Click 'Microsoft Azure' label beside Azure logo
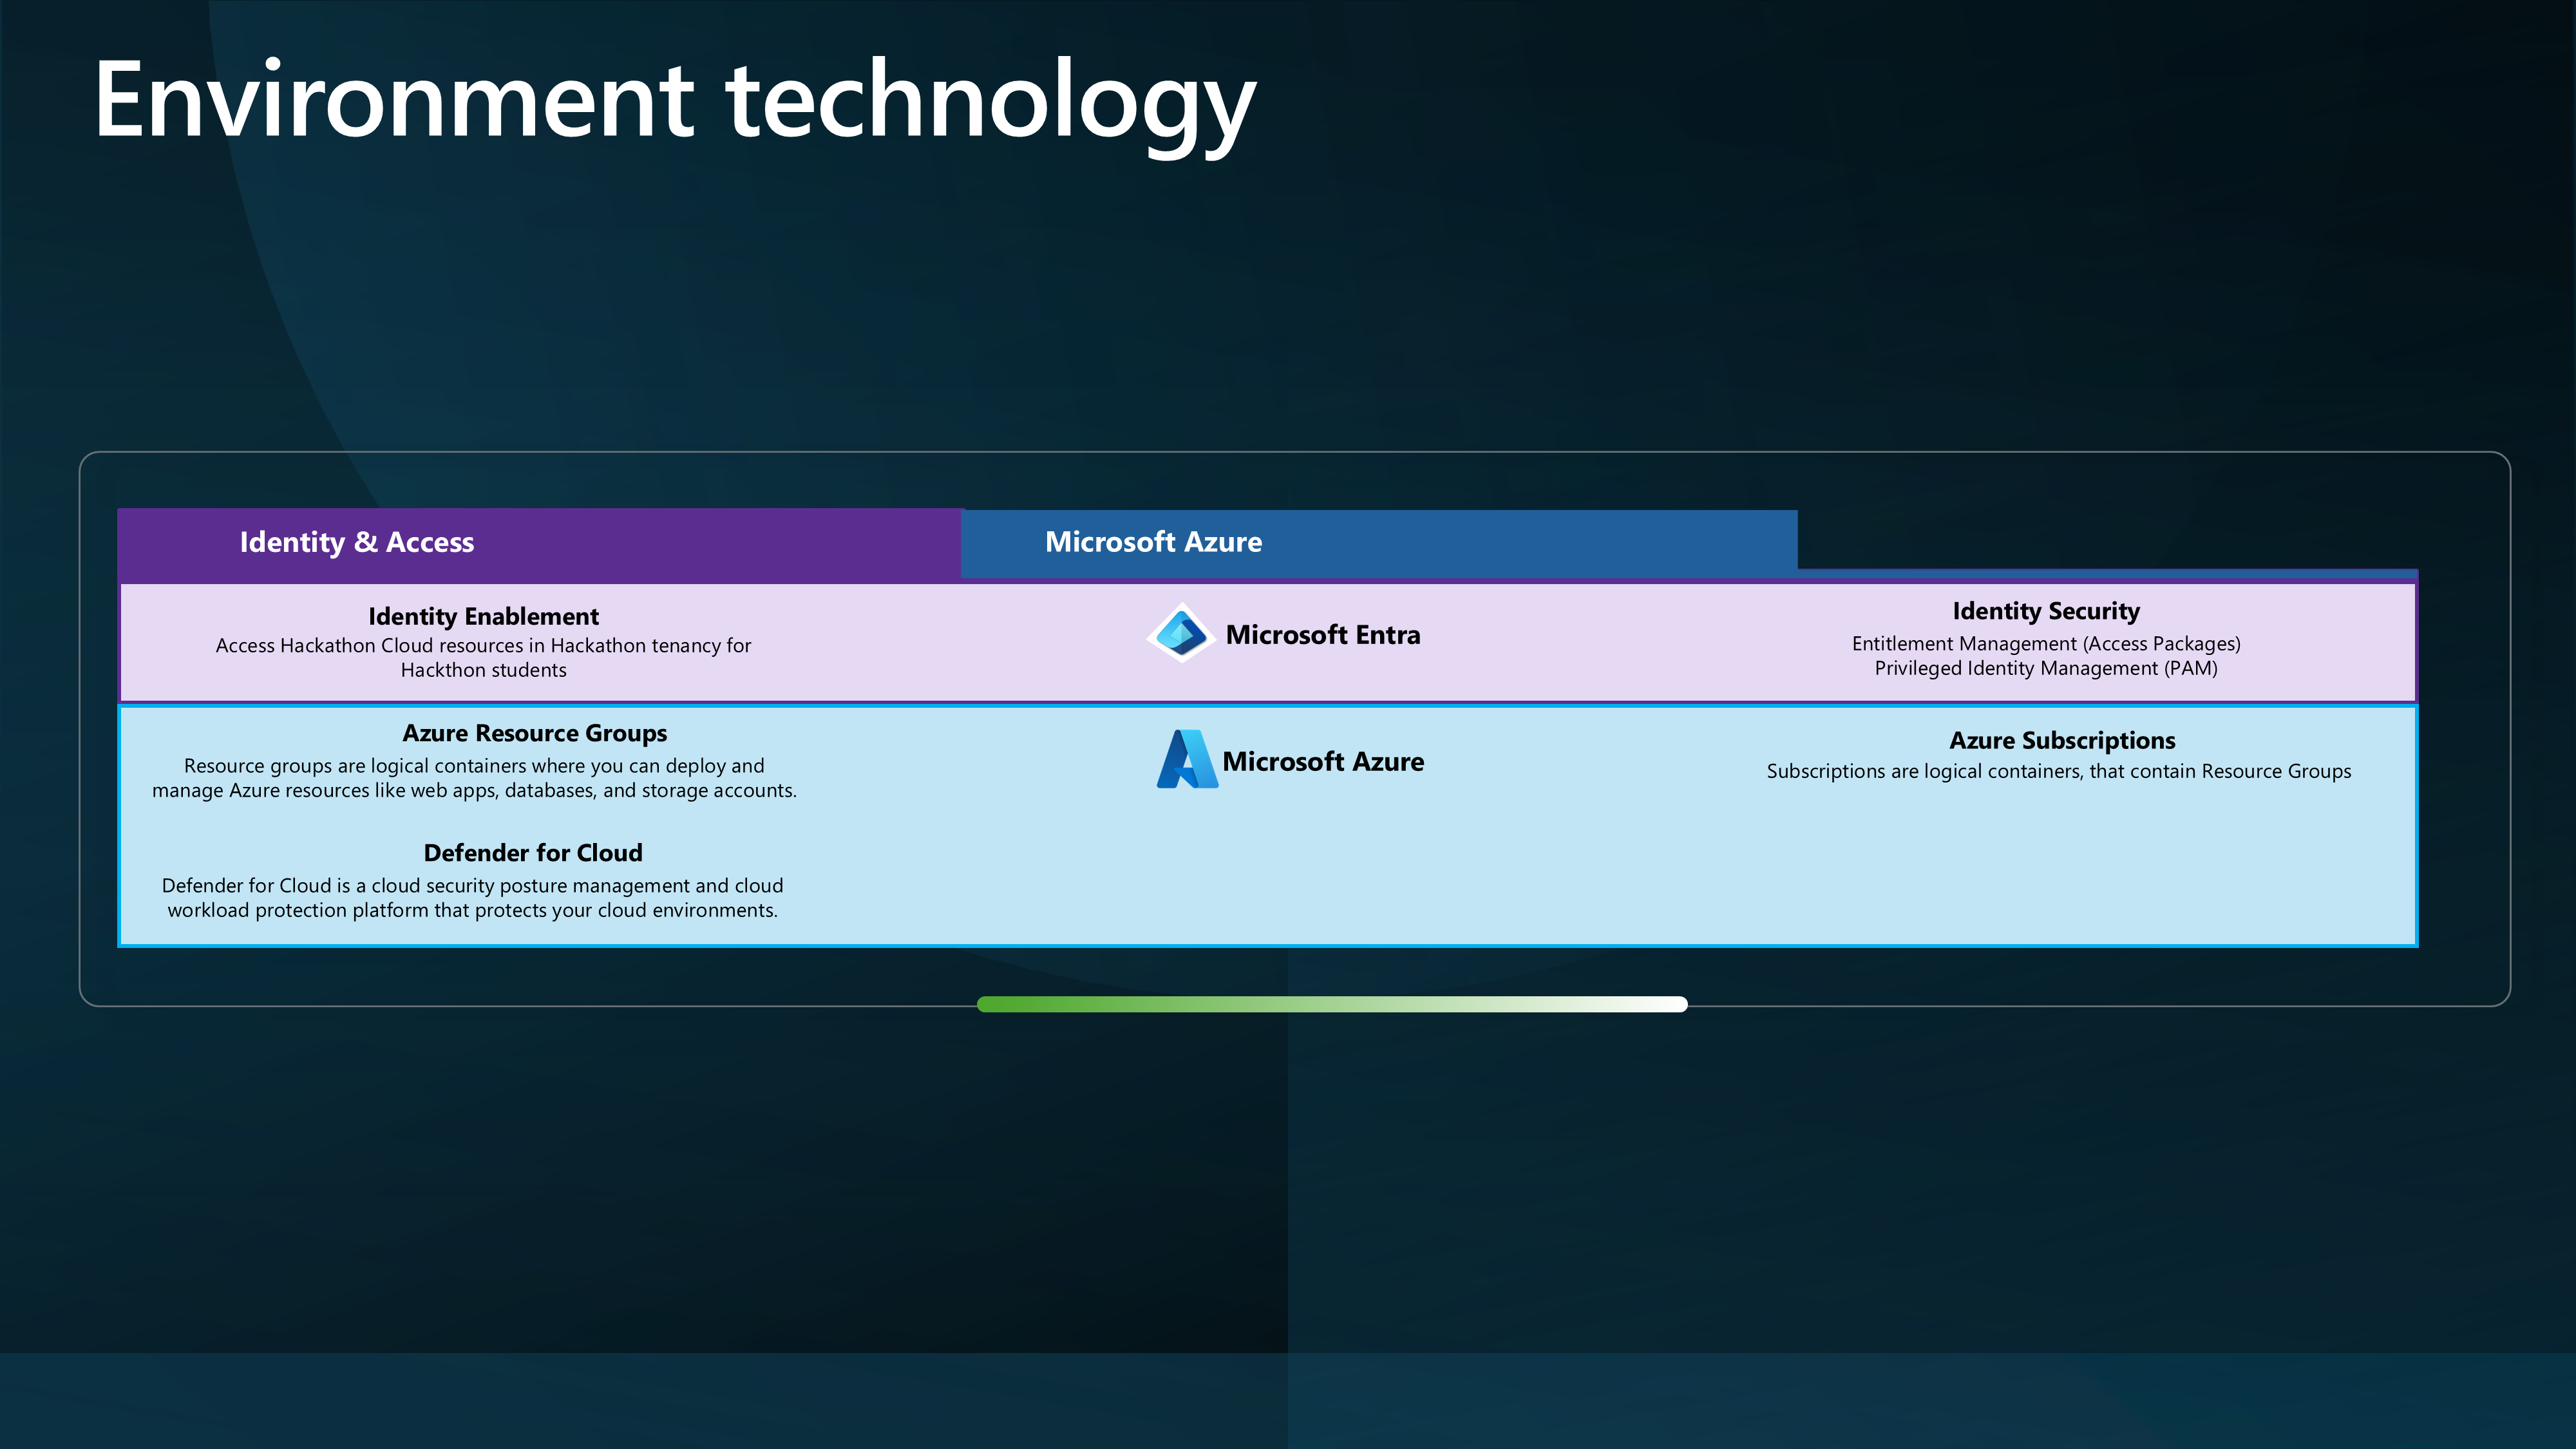Image resolution: width=2576 pixels, height=1449 pixels. [1323, 762]
